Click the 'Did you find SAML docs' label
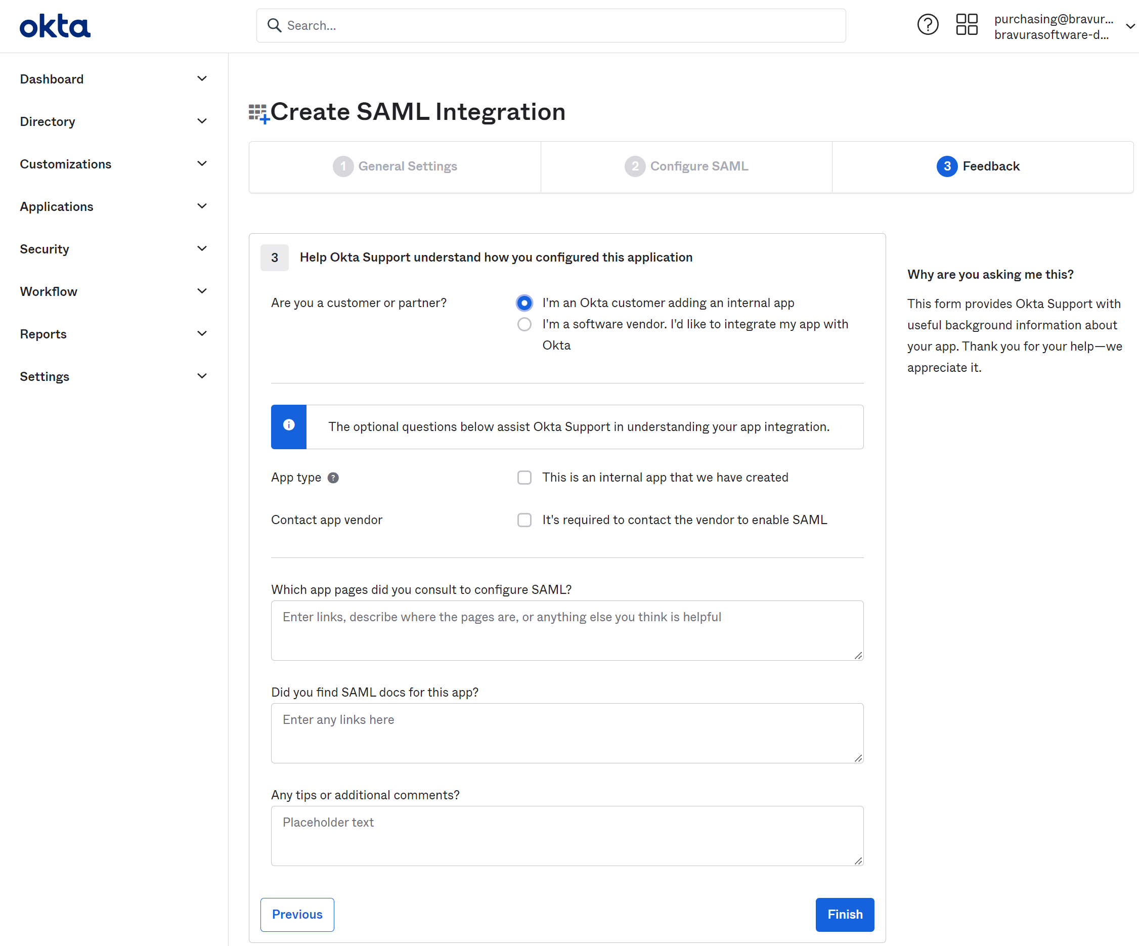This screenshot has height=946, width=1139. coord(375,692)
